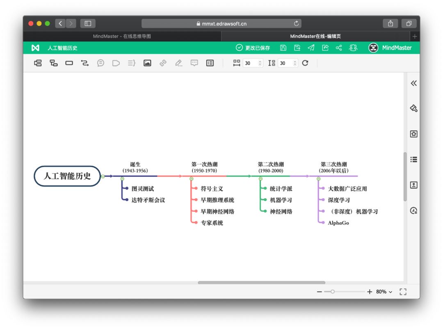
Task: Collapse the 第三次热潮 branch subtopics
Action: (319, 178)
